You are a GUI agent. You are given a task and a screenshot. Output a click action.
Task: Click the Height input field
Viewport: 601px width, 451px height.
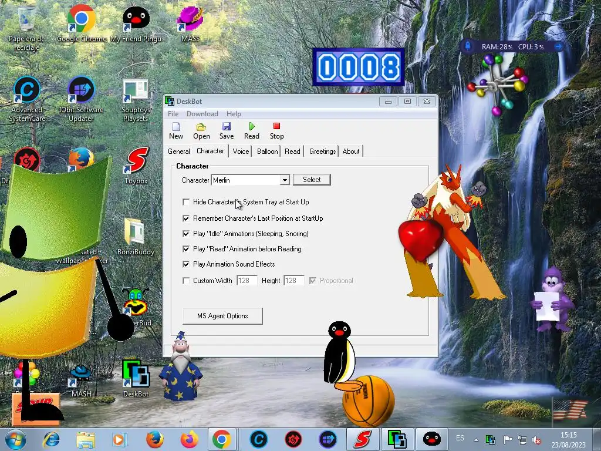click(293, 281)
